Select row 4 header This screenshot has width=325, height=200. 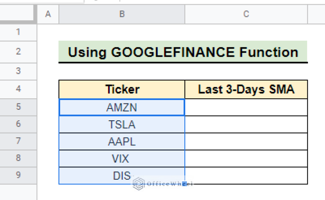point(18,89)
